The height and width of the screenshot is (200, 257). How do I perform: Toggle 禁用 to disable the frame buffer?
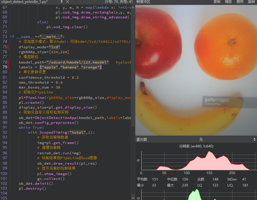pos(240,2)
